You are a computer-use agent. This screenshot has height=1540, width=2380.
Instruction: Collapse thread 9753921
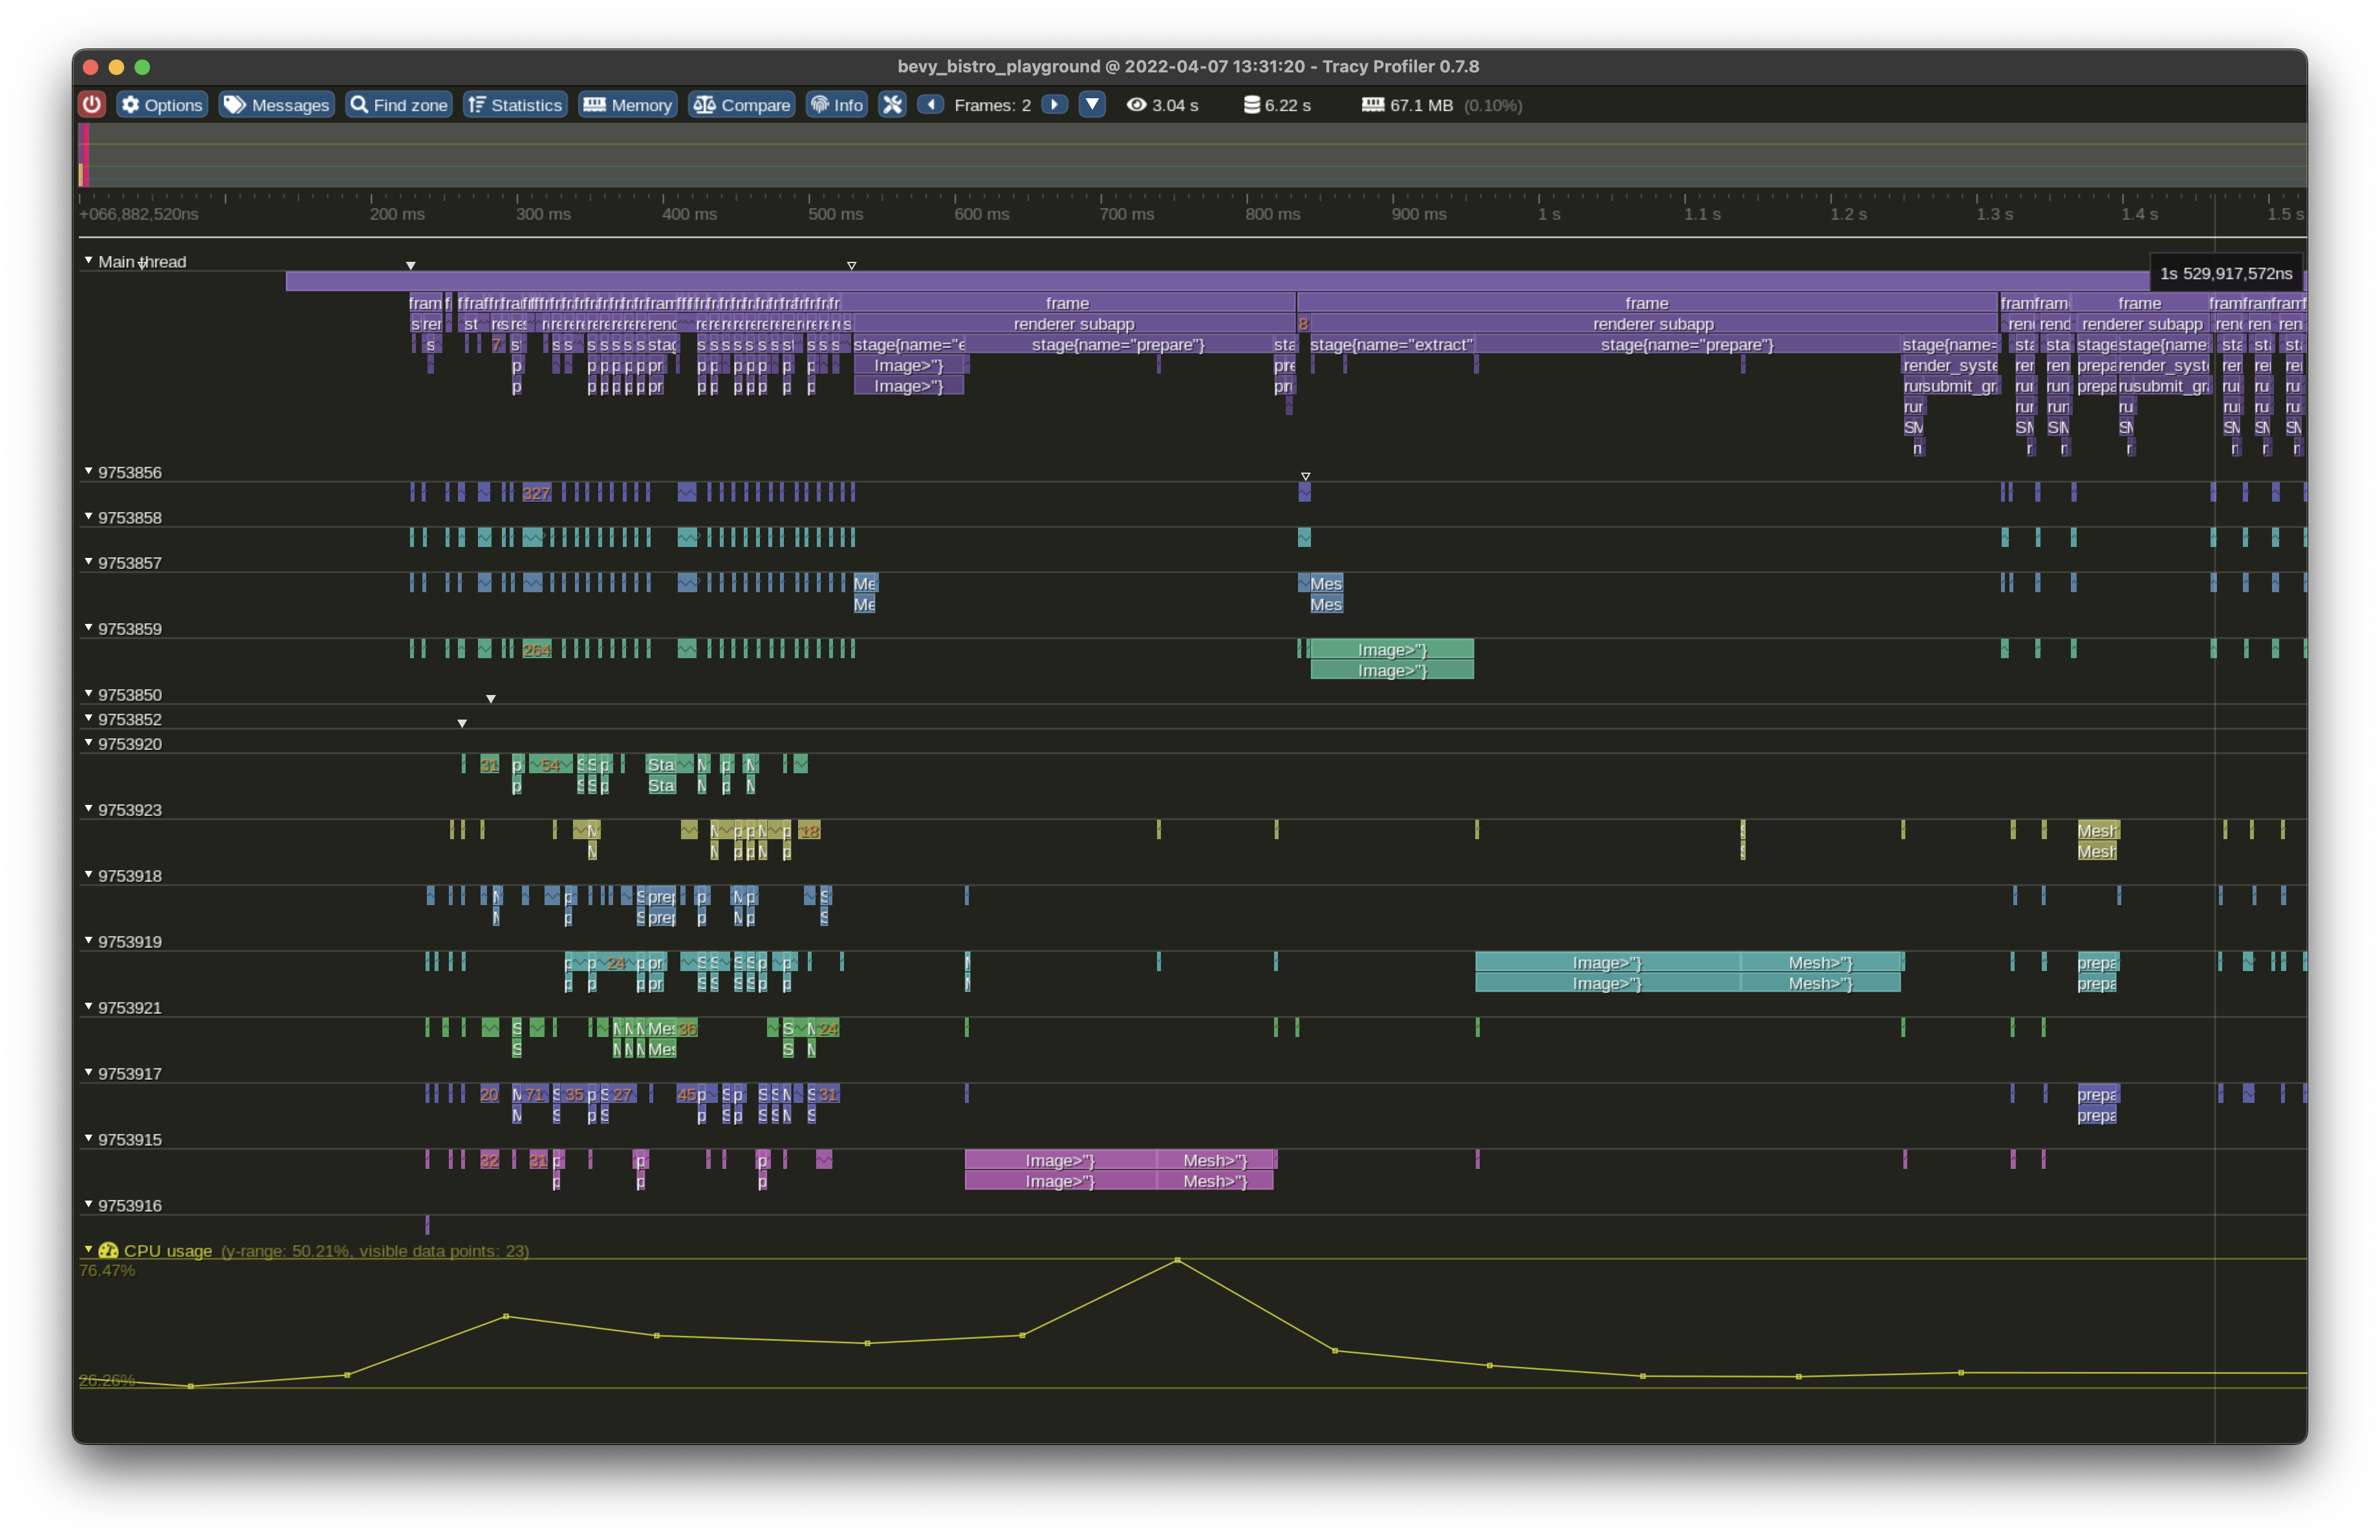tap(89, 1007)
